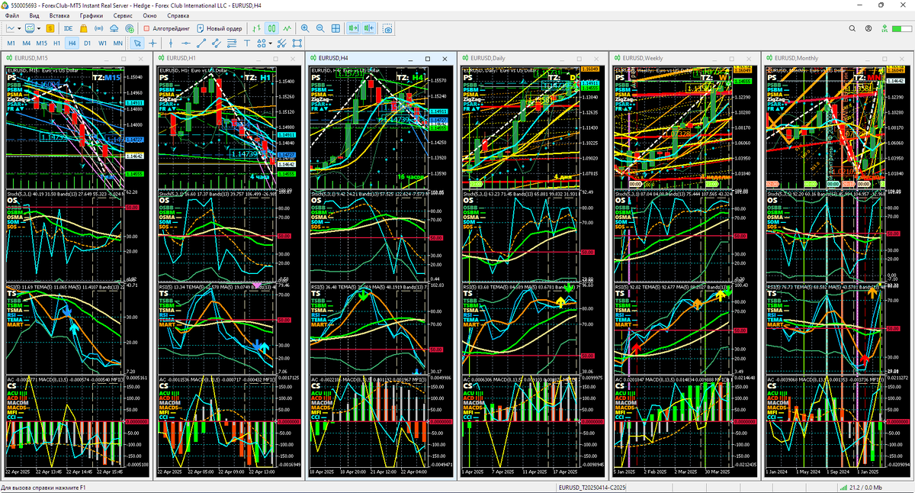This screenshot has height=493, width=915.
Task: Switch chart to bar chart mode
Action: (x=257, y=28)
